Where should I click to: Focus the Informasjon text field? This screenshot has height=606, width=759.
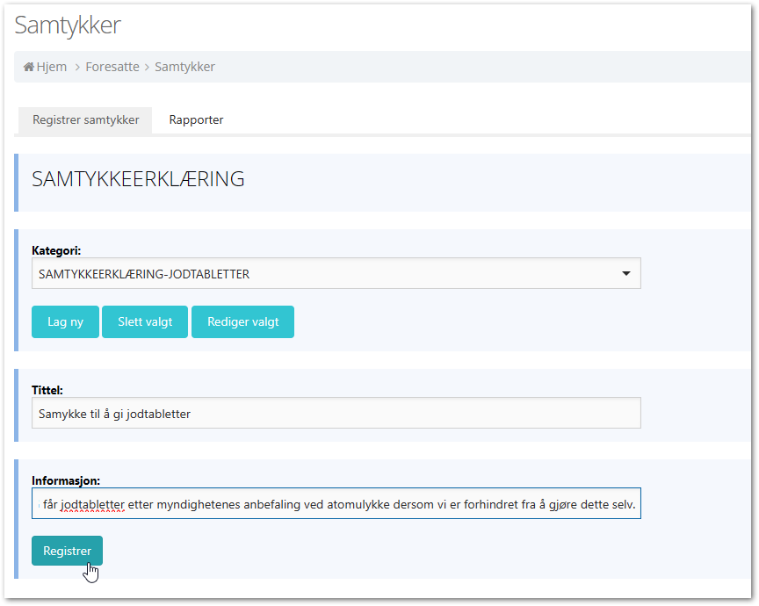pyautogui.click(x=336, y=503)
